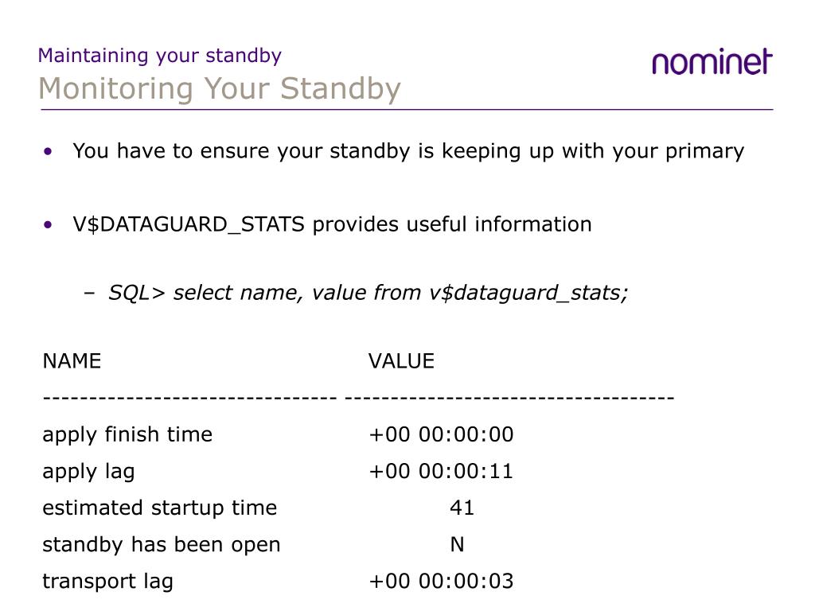Click the NAME column header
815x611 pixels.
click(72, 361)
